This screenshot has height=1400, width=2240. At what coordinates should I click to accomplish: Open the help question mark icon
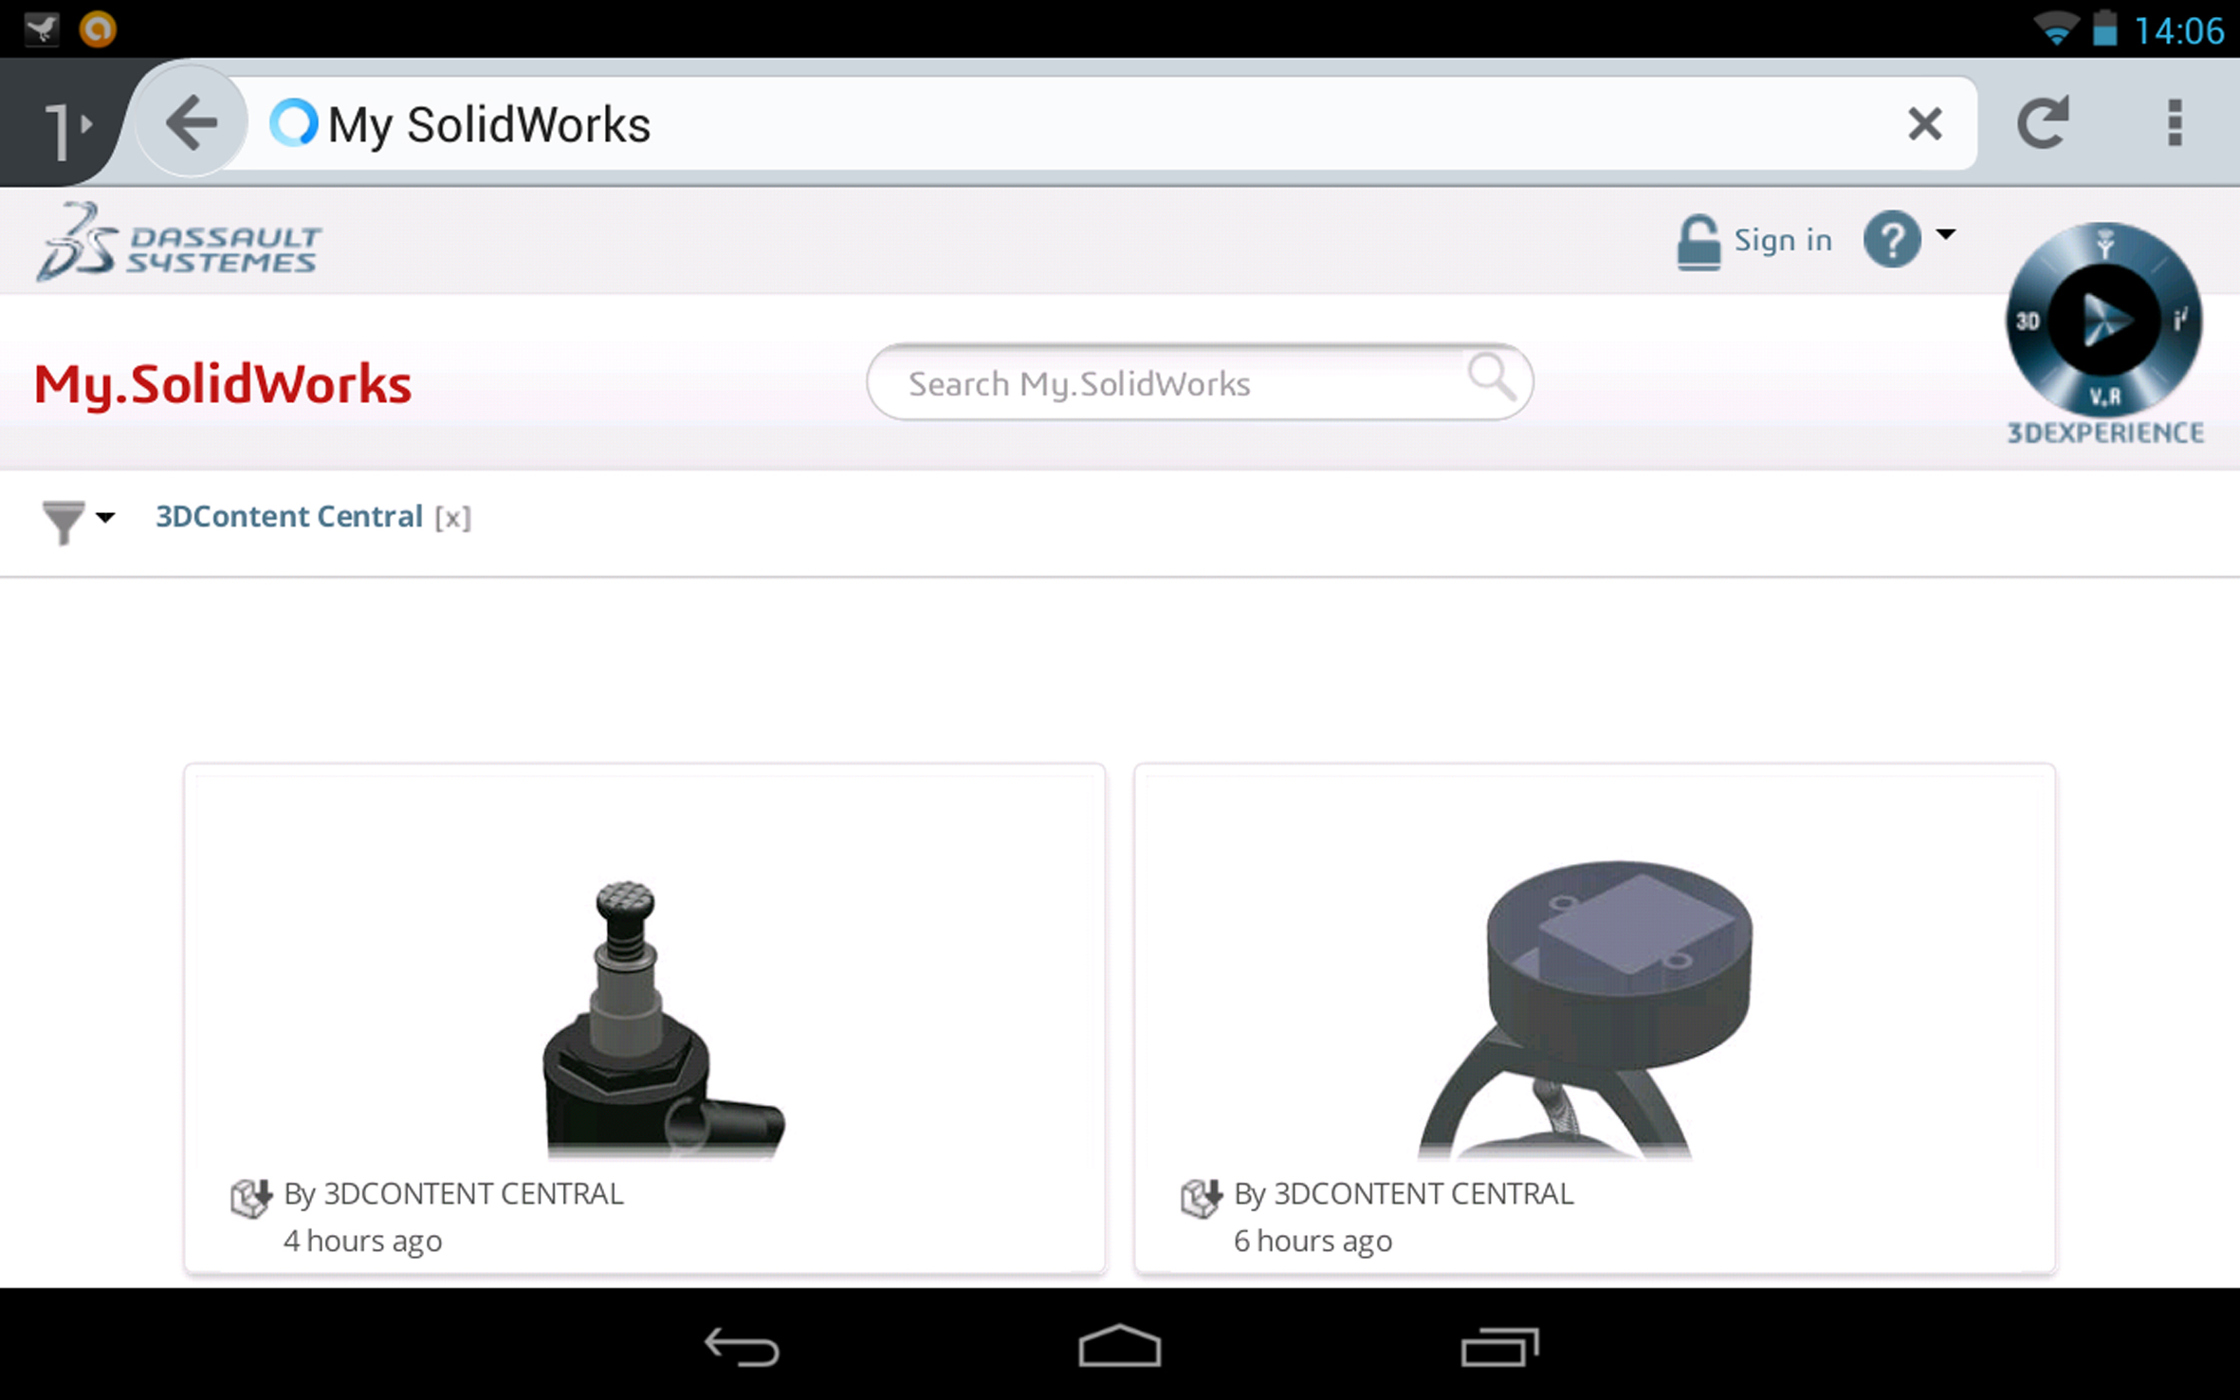(x=1892, y=239)
